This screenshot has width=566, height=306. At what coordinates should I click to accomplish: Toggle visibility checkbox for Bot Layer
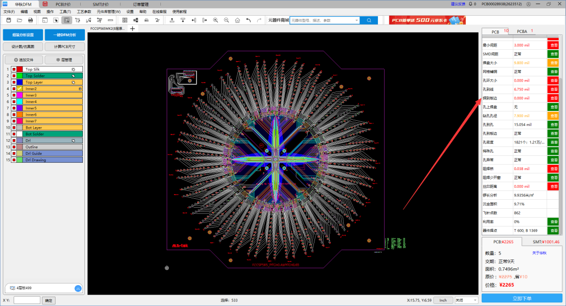[x=14, y=128]
